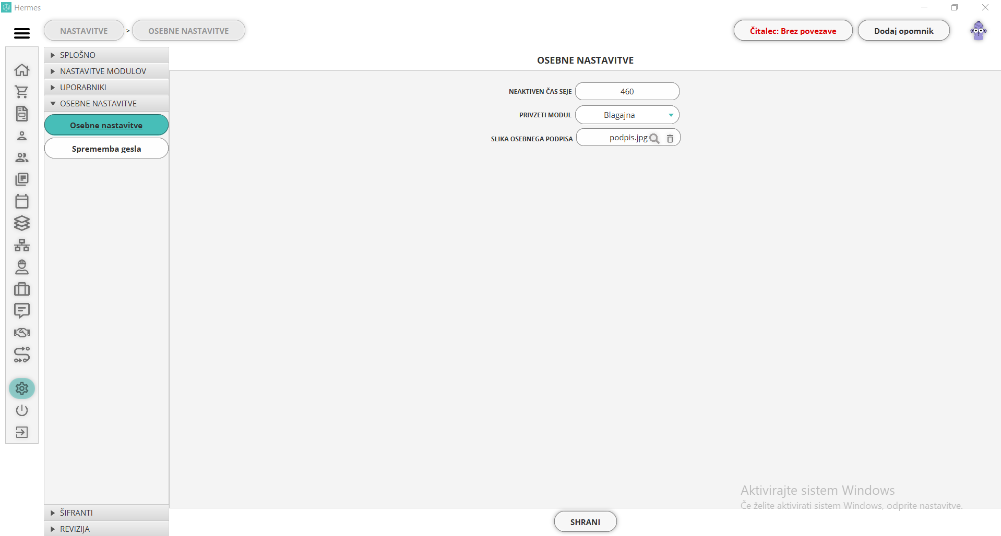Open the calendar icon in sidebar
The height and width of the screenshot is (536, 1001).
point(22,201)
